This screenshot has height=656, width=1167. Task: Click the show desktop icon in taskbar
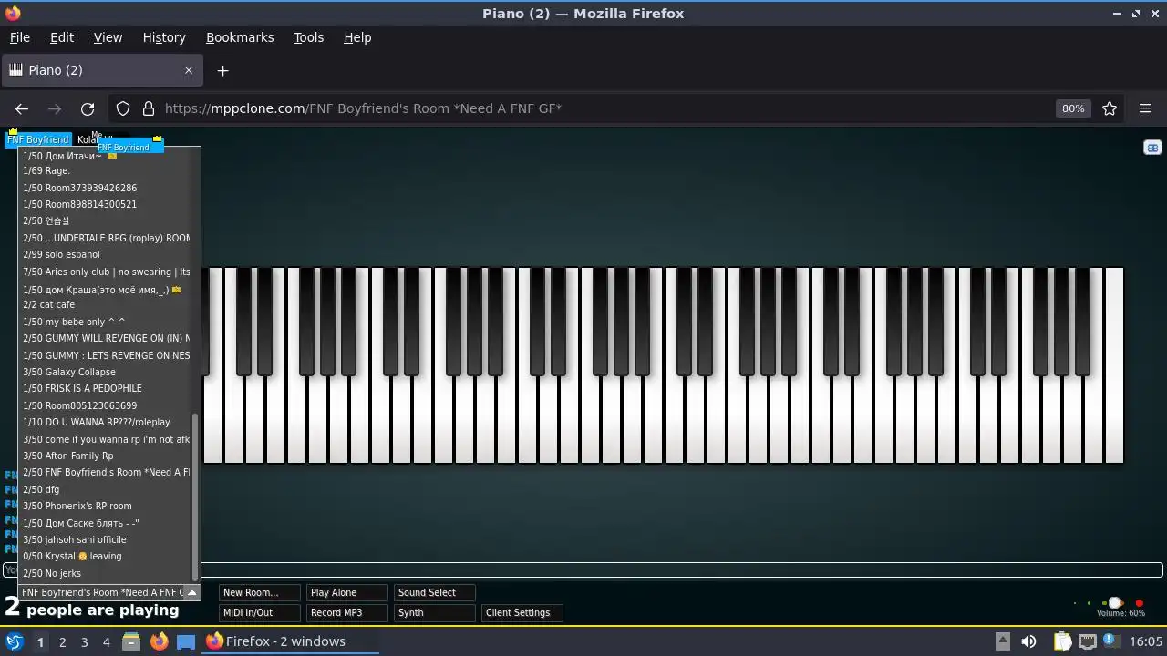click(x=186, y=641)
